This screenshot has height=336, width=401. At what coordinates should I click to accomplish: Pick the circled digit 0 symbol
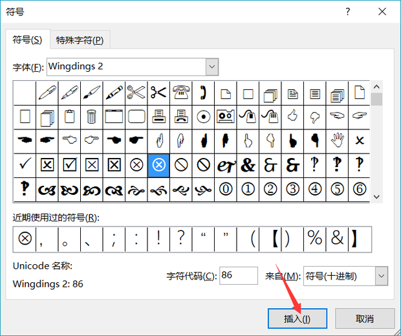[226, 190]
